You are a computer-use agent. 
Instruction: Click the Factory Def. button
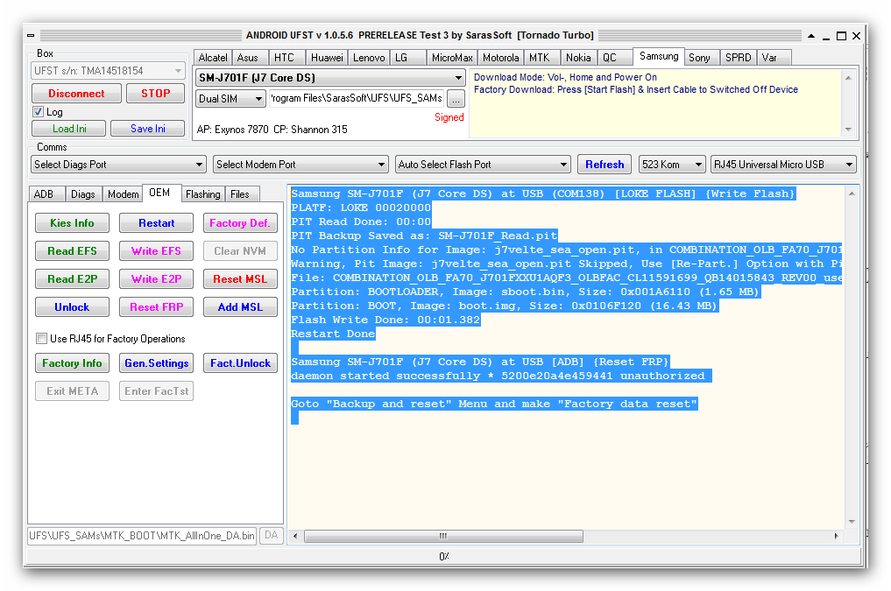pyautogui.click(x=240, y=222)
